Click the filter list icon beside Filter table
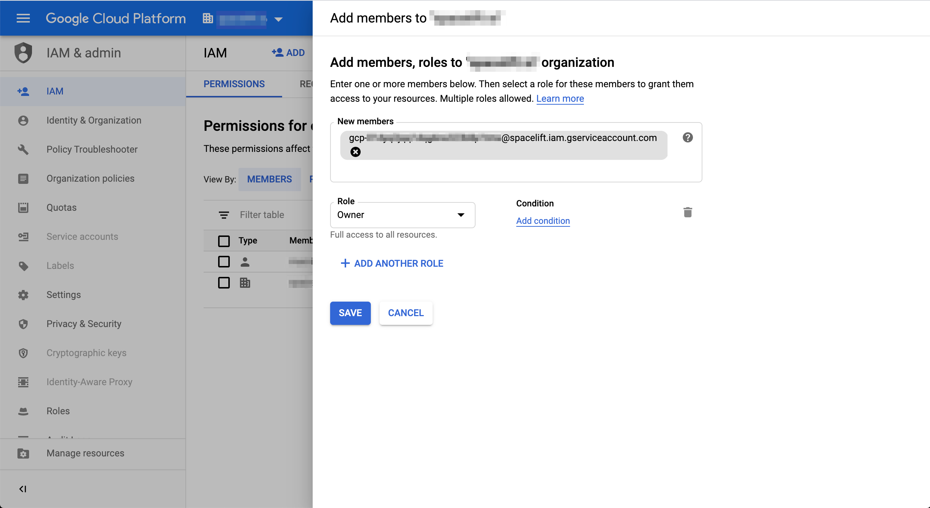 click(x=224, y=215)
